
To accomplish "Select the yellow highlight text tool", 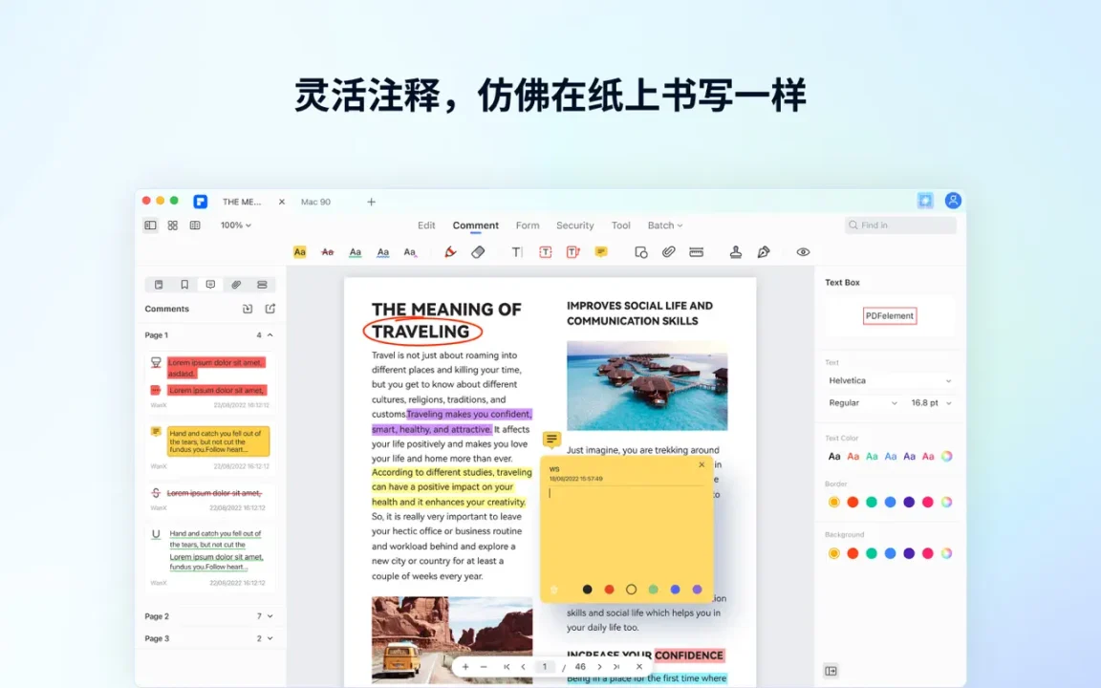I will coord(299,252).
